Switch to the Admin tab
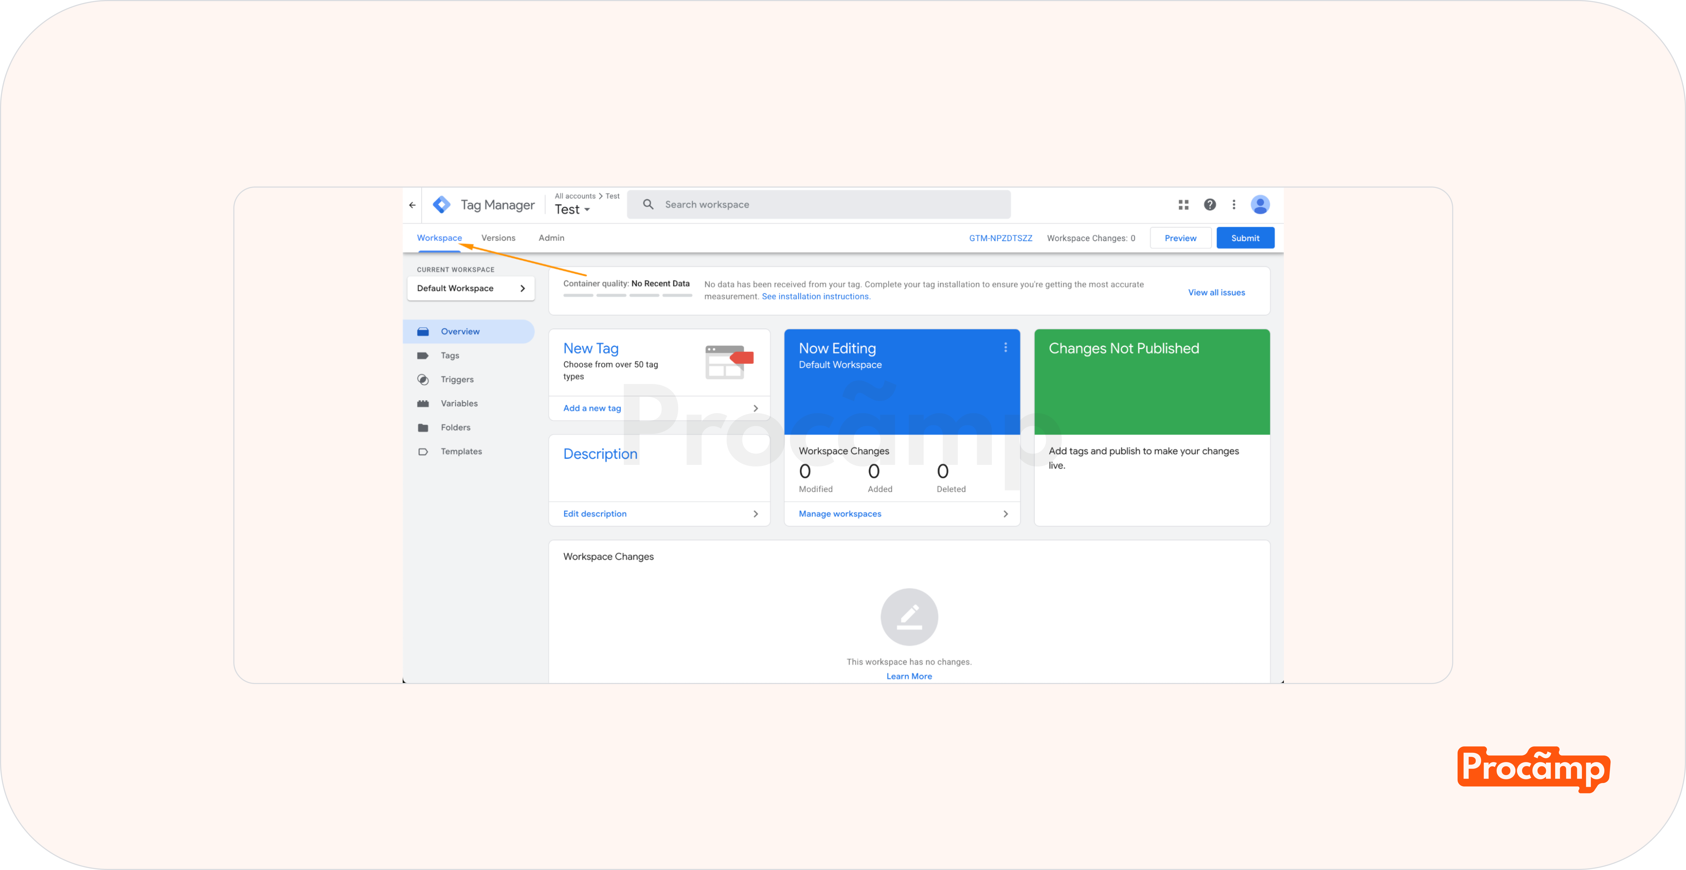 click(551, 238)
